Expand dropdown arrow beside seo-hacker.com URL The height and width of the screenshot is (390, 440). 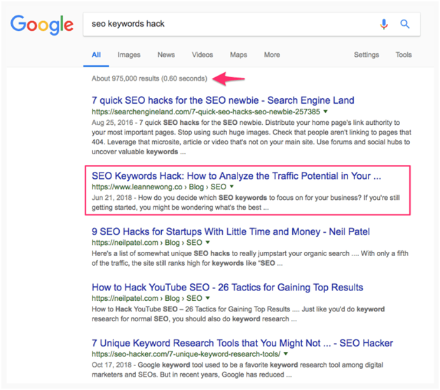(286, 354)
